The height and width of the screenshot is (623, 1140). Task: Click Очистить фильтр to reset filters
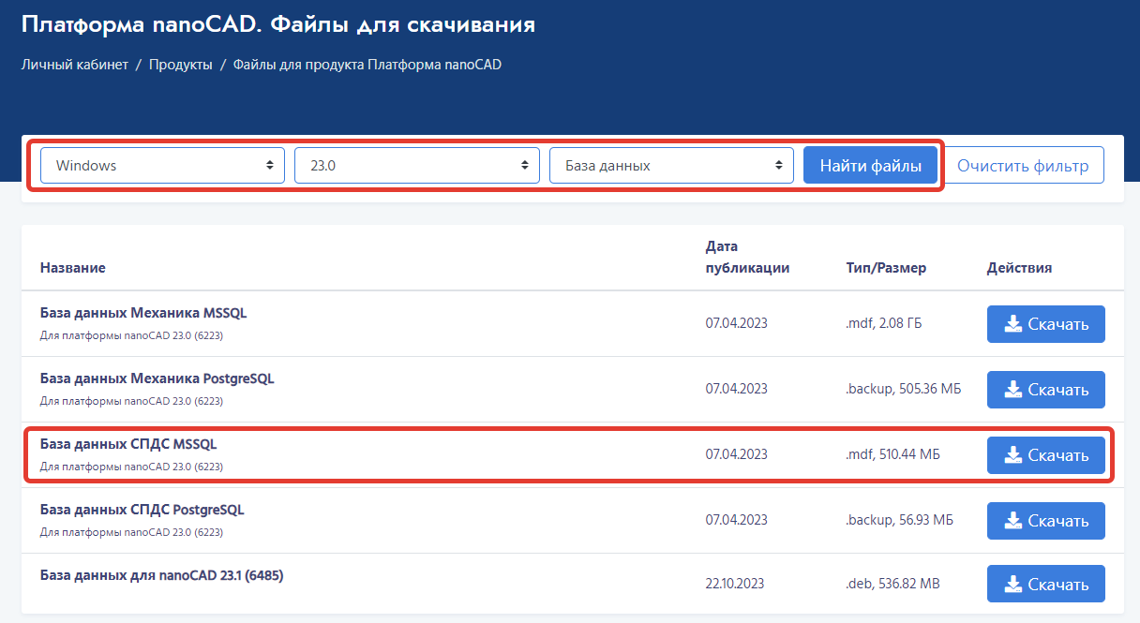coord(1023,166)
